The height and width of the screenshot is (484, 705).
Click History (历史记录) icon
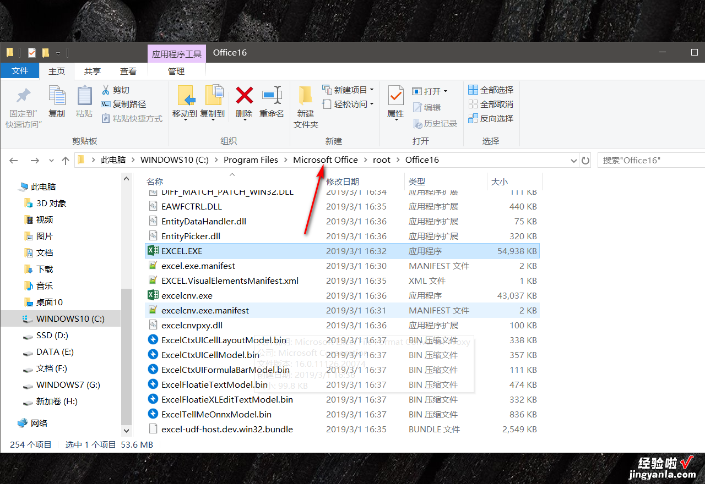pos(417,124)
